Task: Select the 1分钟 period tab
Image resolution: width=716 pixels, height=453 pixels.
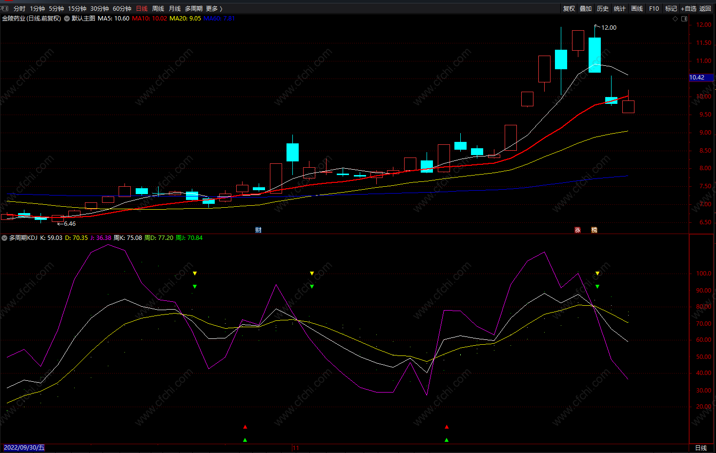Action: click(x=37, y=9)
